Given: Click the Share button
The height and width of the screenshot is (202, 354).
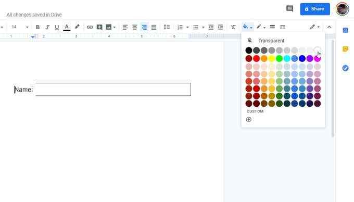Looking at the screenshot, I should [x=315, y=9].
